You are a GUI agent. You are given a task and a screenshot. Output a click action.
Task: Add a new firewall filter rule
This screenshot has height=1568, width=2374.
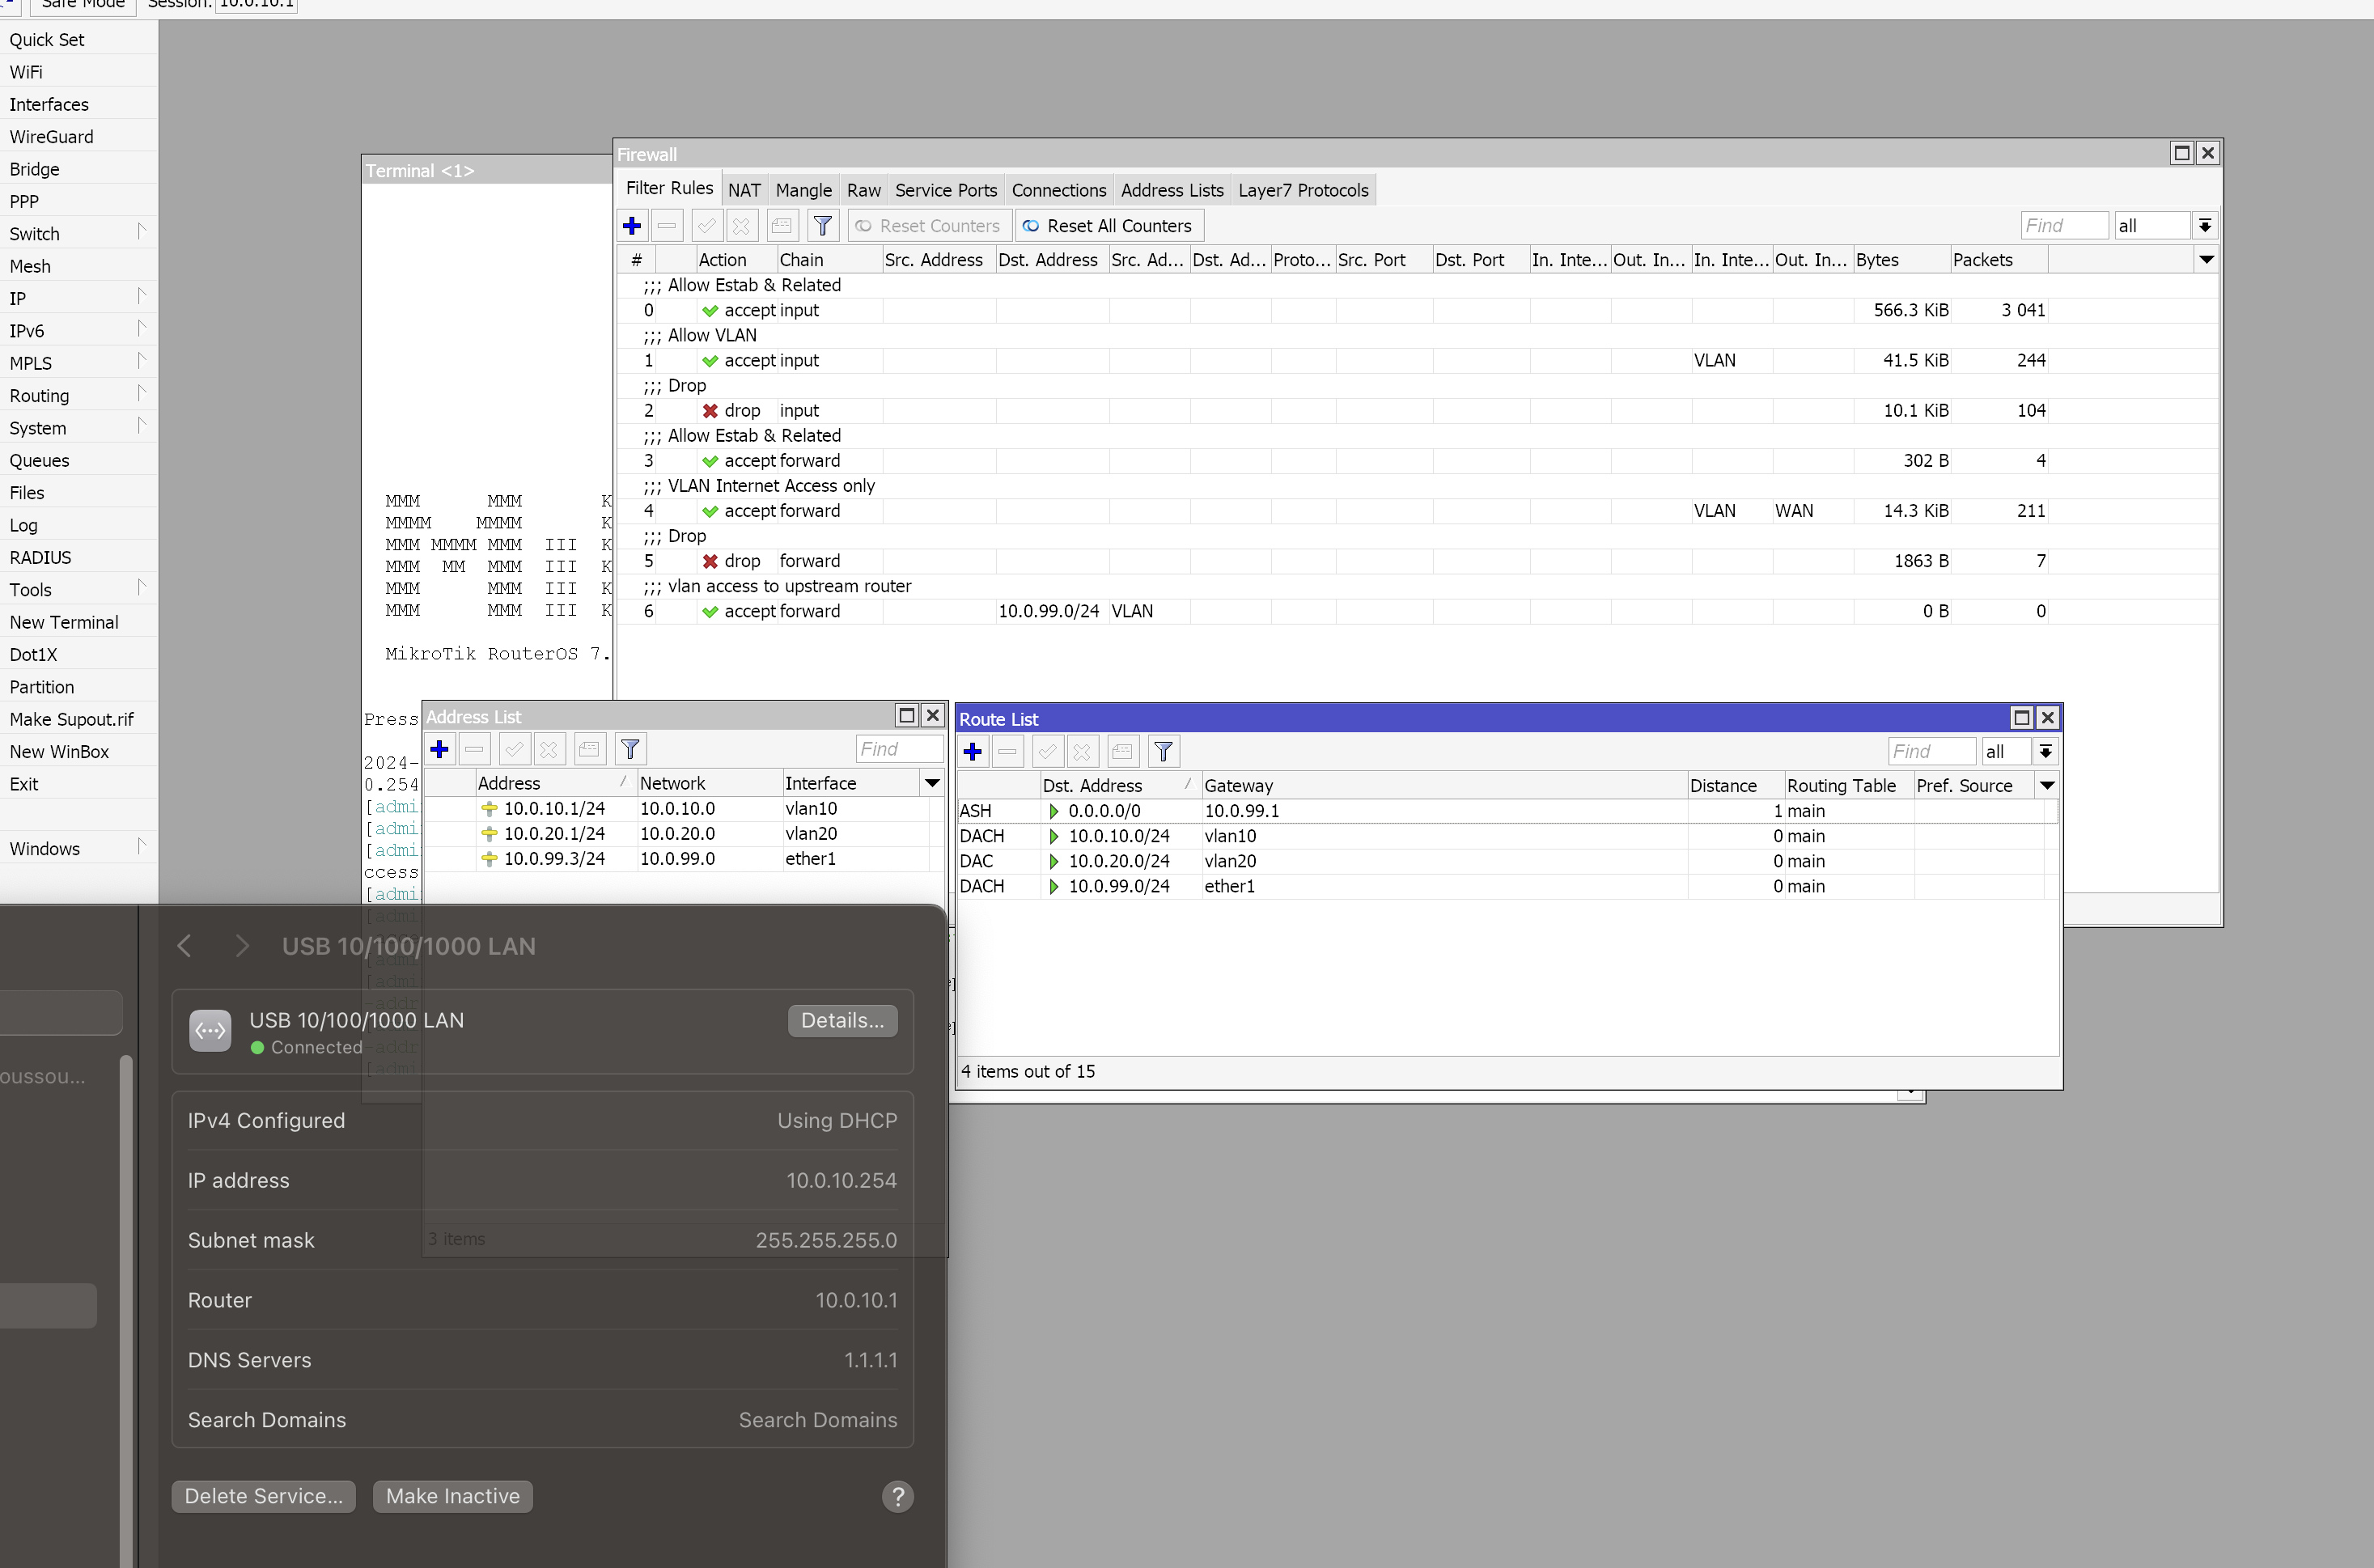coord(632,226)
